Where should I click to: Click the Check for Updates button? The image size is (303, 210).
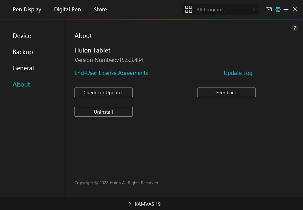click(x=104, y=92)
